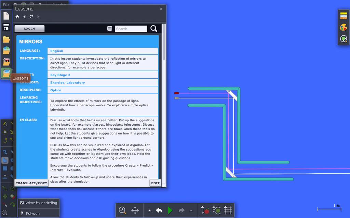Start the simulation with the green play button
The width and height of the screenshot is (350, 218).
click(x=170, y=210)
